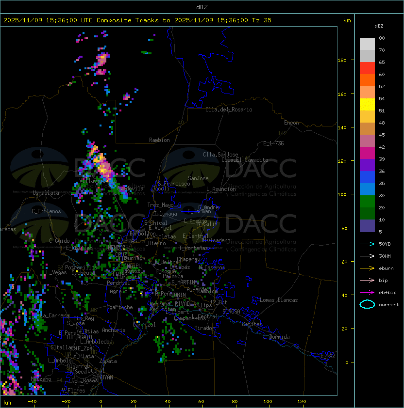Click the cyan 50YD arrow in legend
This screenshot has height=408, width=404.
(x=367, y=244)
